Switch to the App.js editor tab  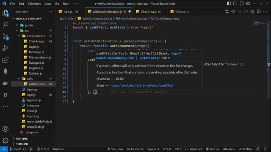71,12
